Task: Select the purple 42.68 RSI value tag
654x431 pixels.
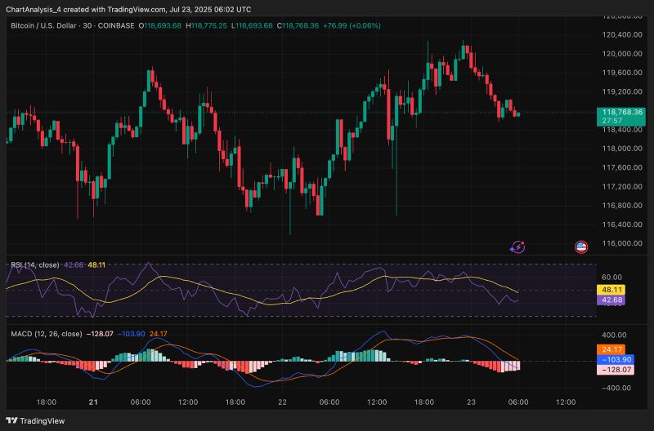Action: (613, 300)
